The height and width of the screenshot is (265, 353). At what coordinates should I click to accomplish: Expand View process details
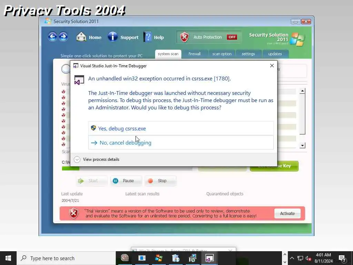(x=97, y=159)
